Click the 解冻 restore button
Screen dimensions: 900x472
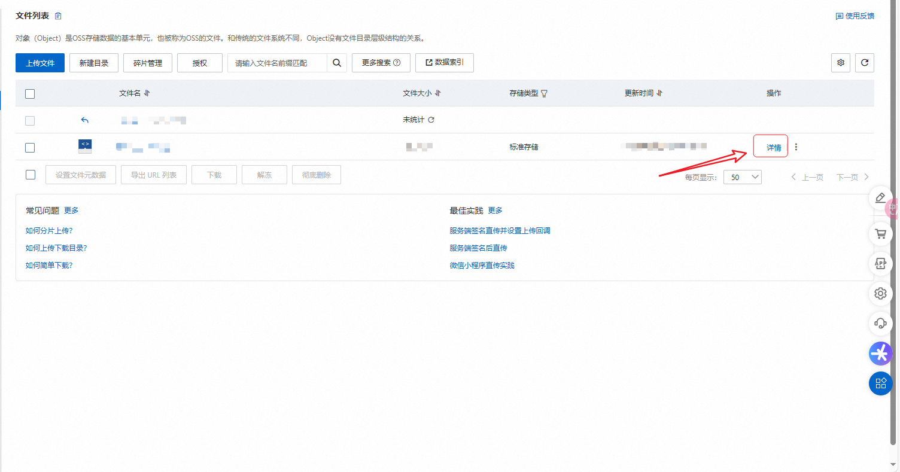coord(264,175)
